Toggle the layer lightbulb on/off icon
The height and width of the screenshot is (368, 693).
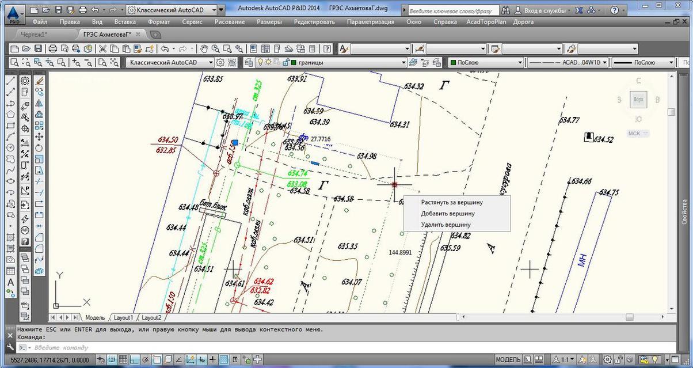260,63
